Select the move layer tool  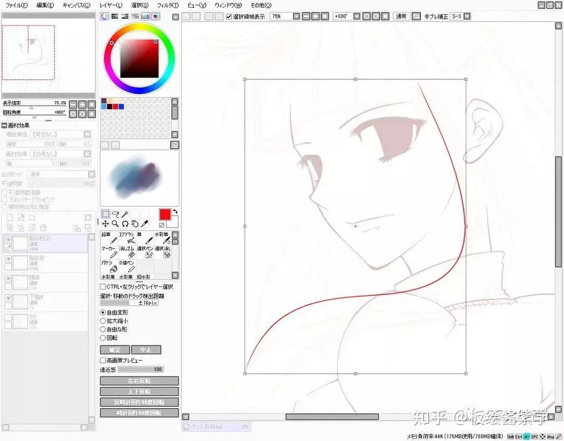pos(105,224)
